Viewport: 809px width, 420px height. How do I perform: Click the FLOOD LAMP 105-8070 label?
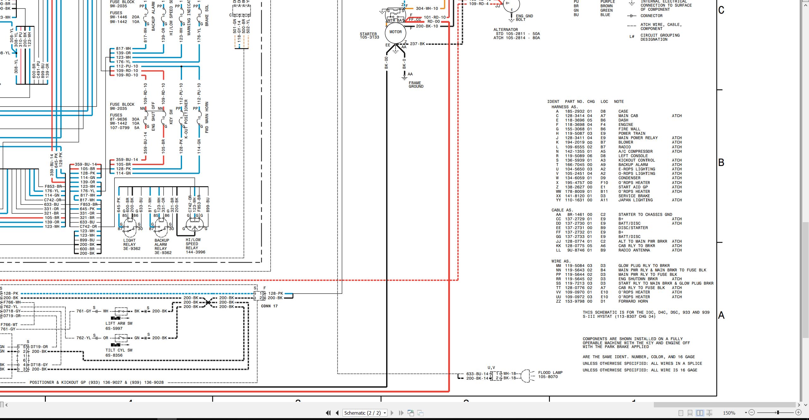(550, 375)
